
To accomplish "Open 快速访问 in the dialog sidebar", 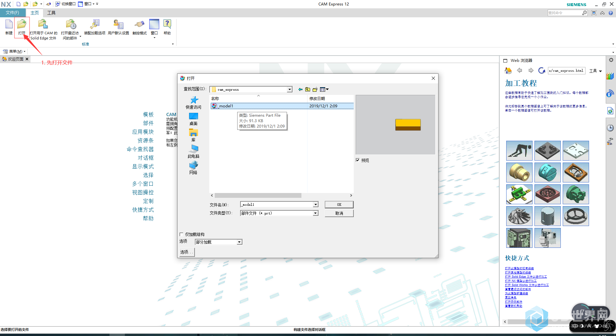I will [x=194, y=103].
